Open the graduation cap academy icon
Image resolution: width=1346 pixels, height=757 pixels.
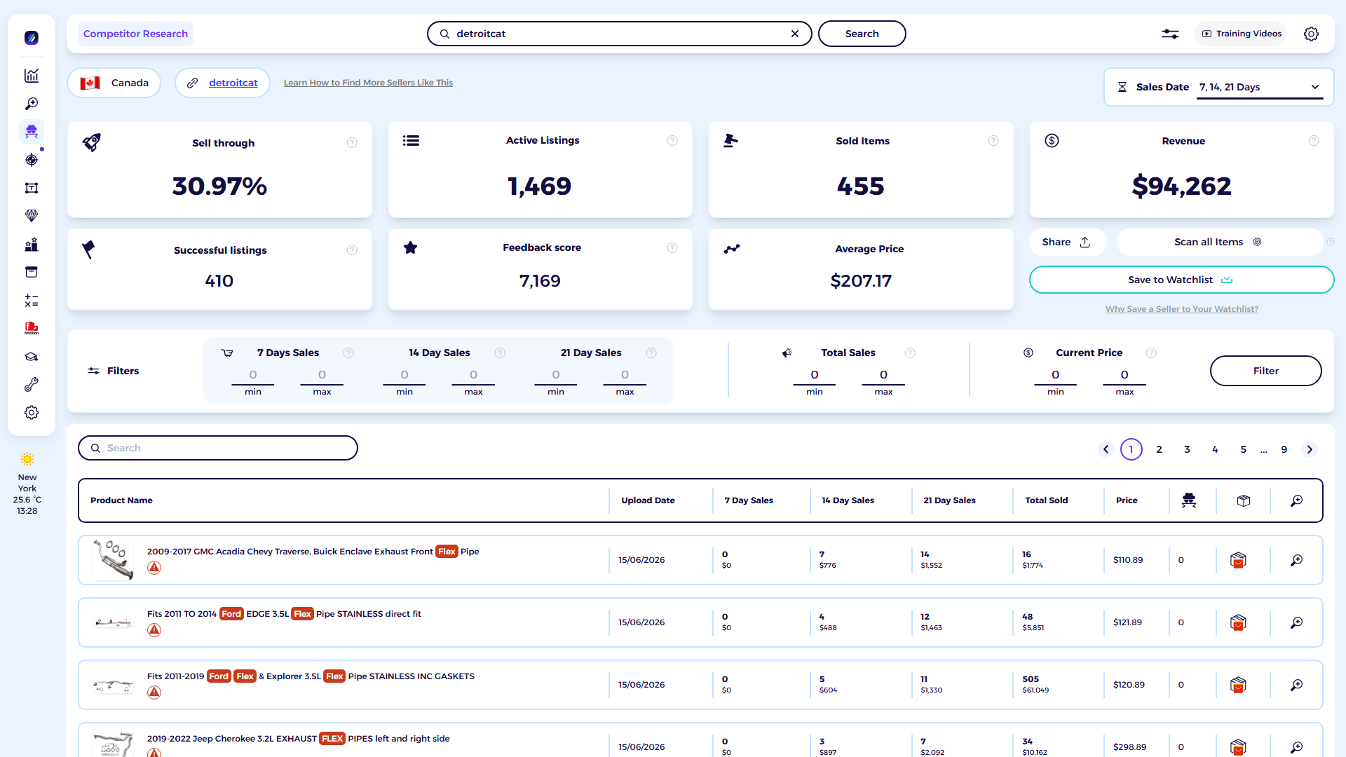pos(32,357)
